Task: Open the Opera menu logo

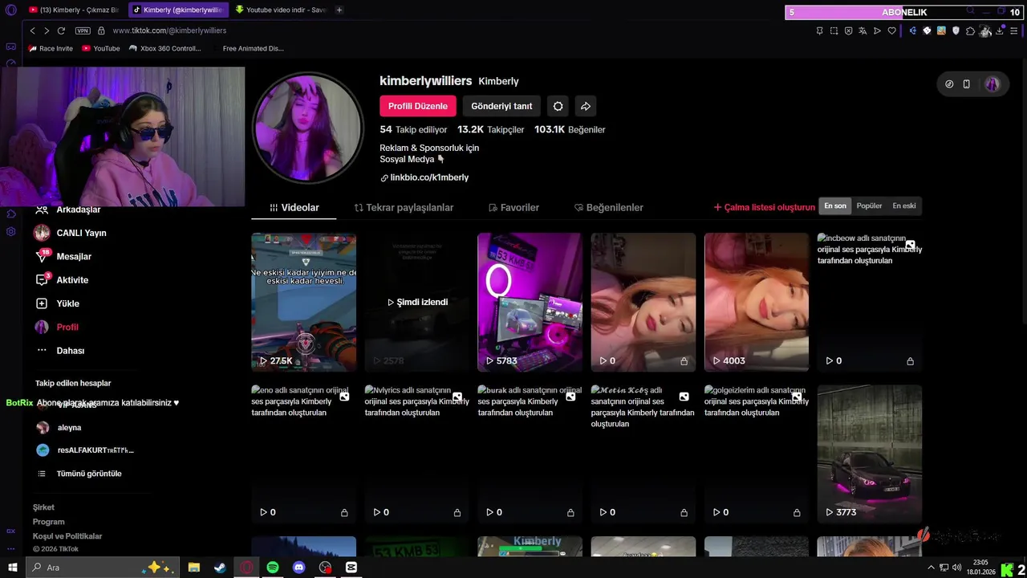Action: point(10,10)
